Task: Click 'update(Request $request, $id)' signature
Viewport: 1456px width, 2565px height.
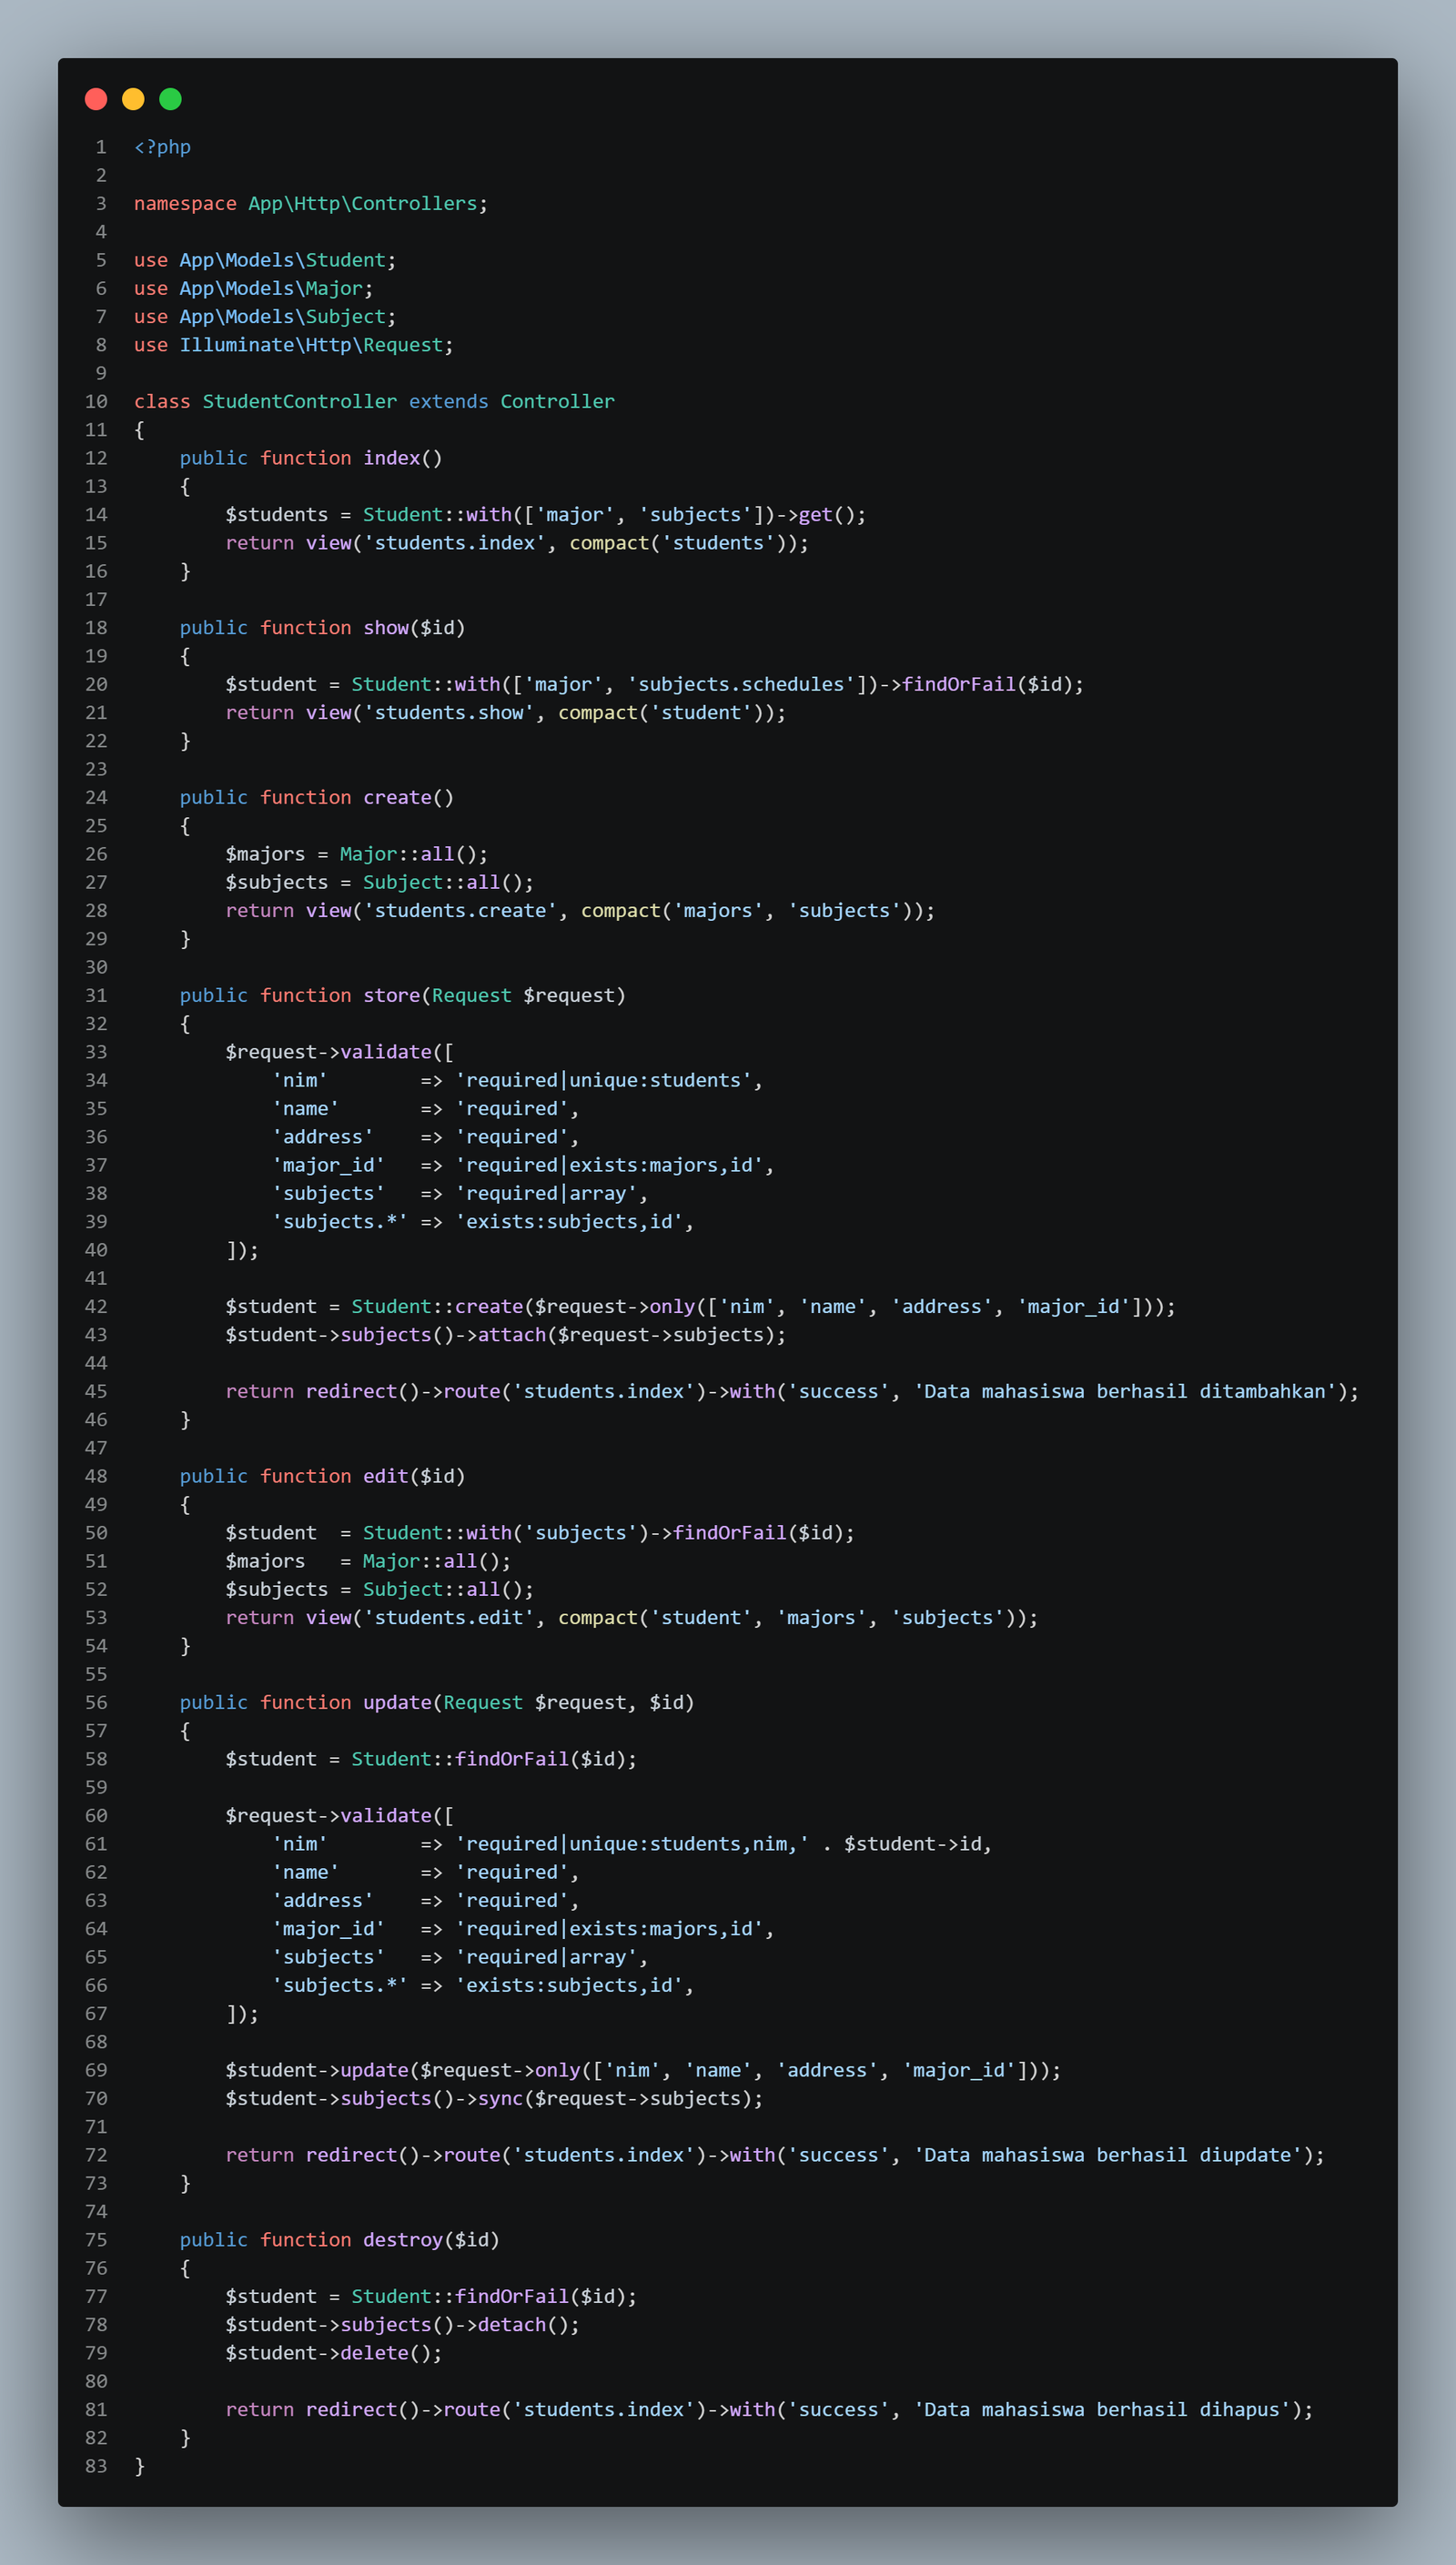Action: (x=529, y=1702)
